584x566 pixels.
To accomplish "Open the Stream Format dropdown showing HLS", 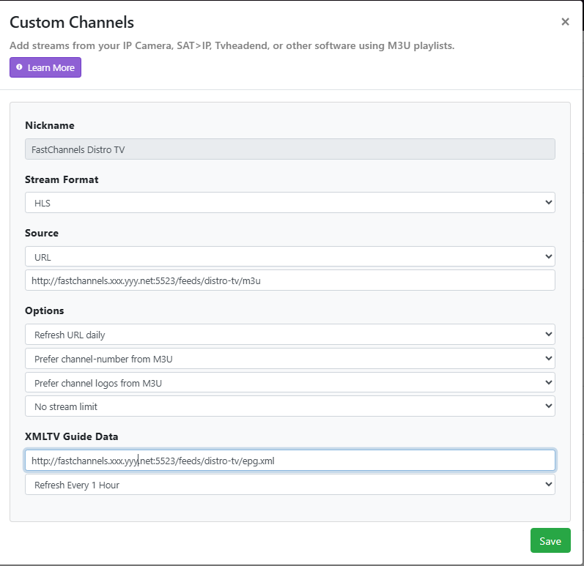I will click(x=289, y=203).
